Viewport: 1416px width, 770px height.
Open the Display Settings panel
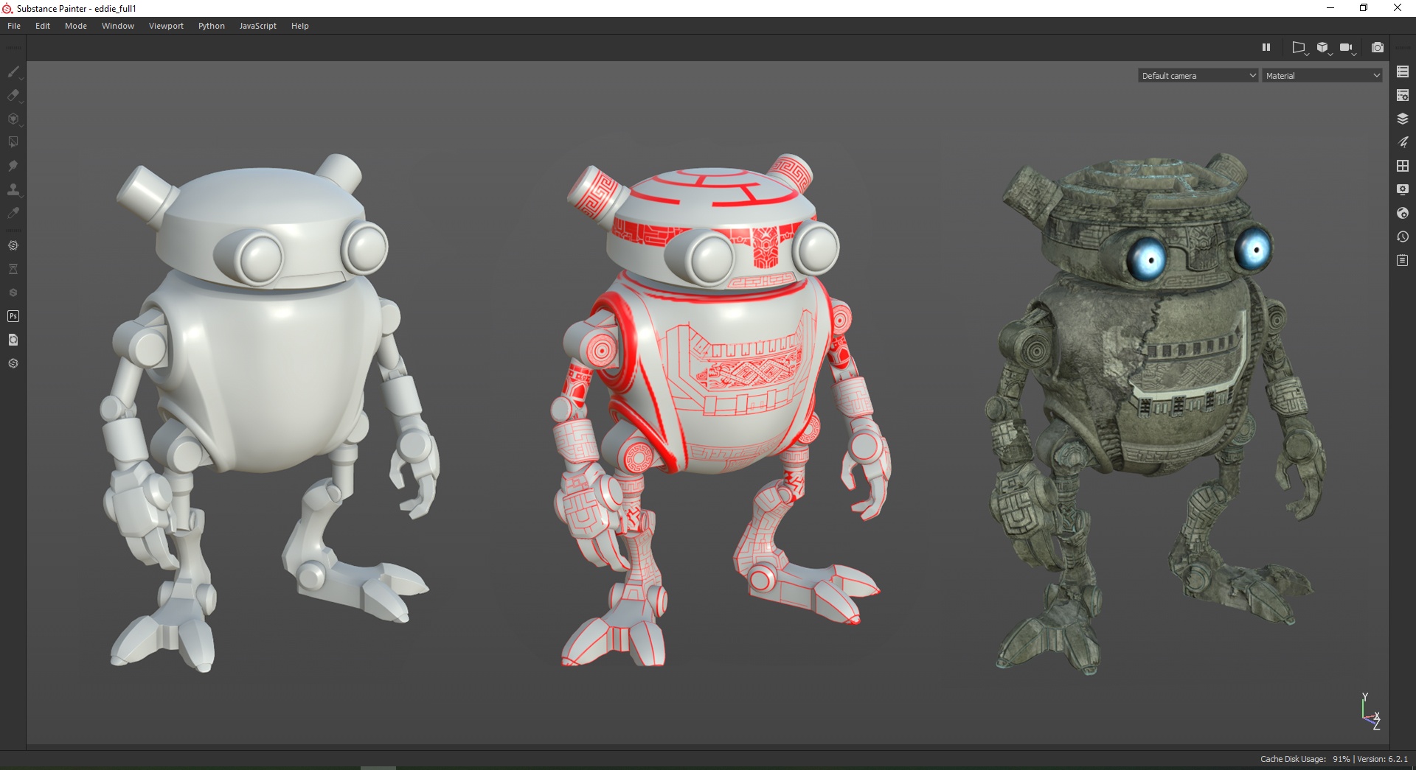[1403, 189]
